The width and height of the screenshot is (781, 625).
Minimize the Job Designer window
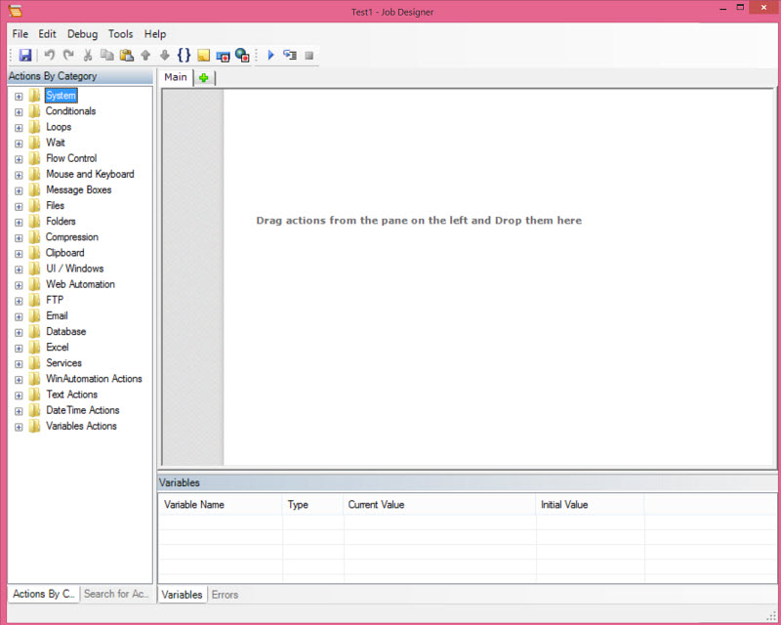click(722, 8)
